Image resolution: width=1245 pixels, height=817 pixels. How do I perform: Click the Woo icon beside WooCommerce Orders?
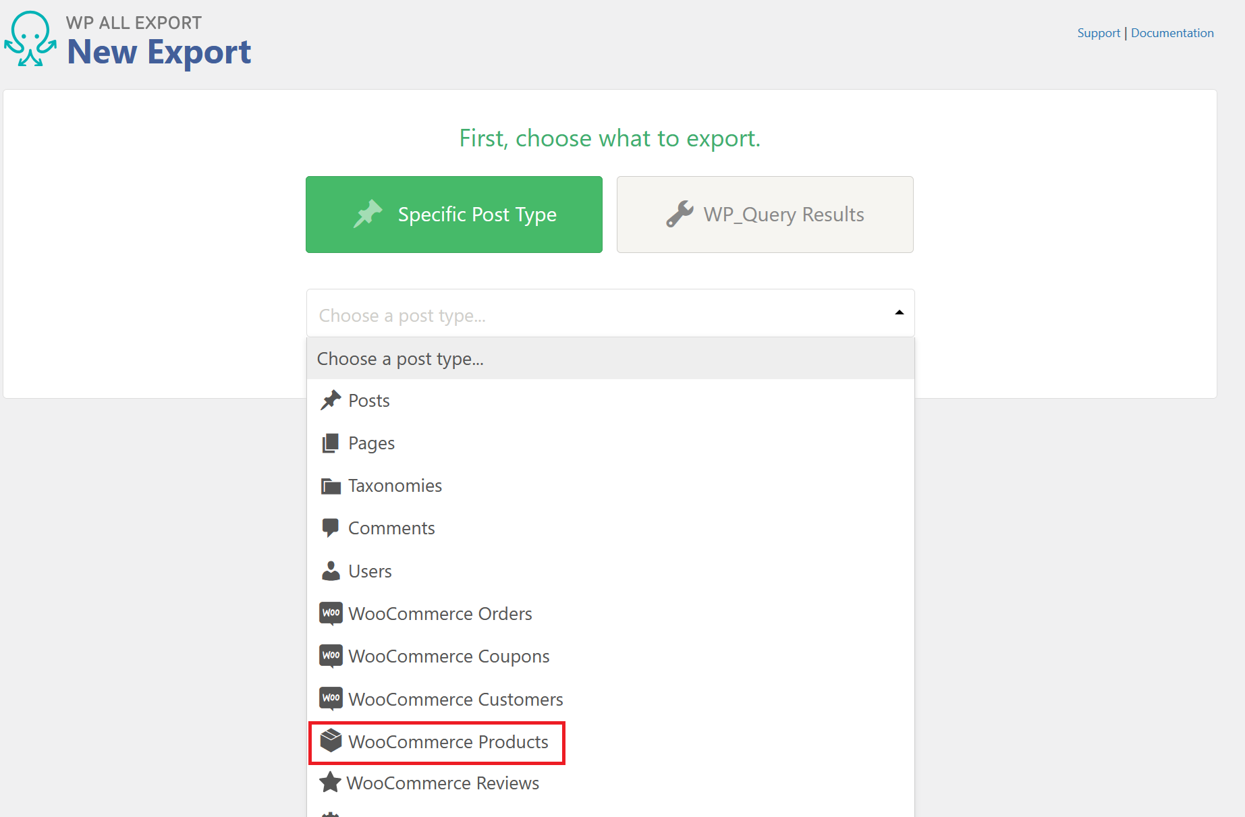pos(331,613)
